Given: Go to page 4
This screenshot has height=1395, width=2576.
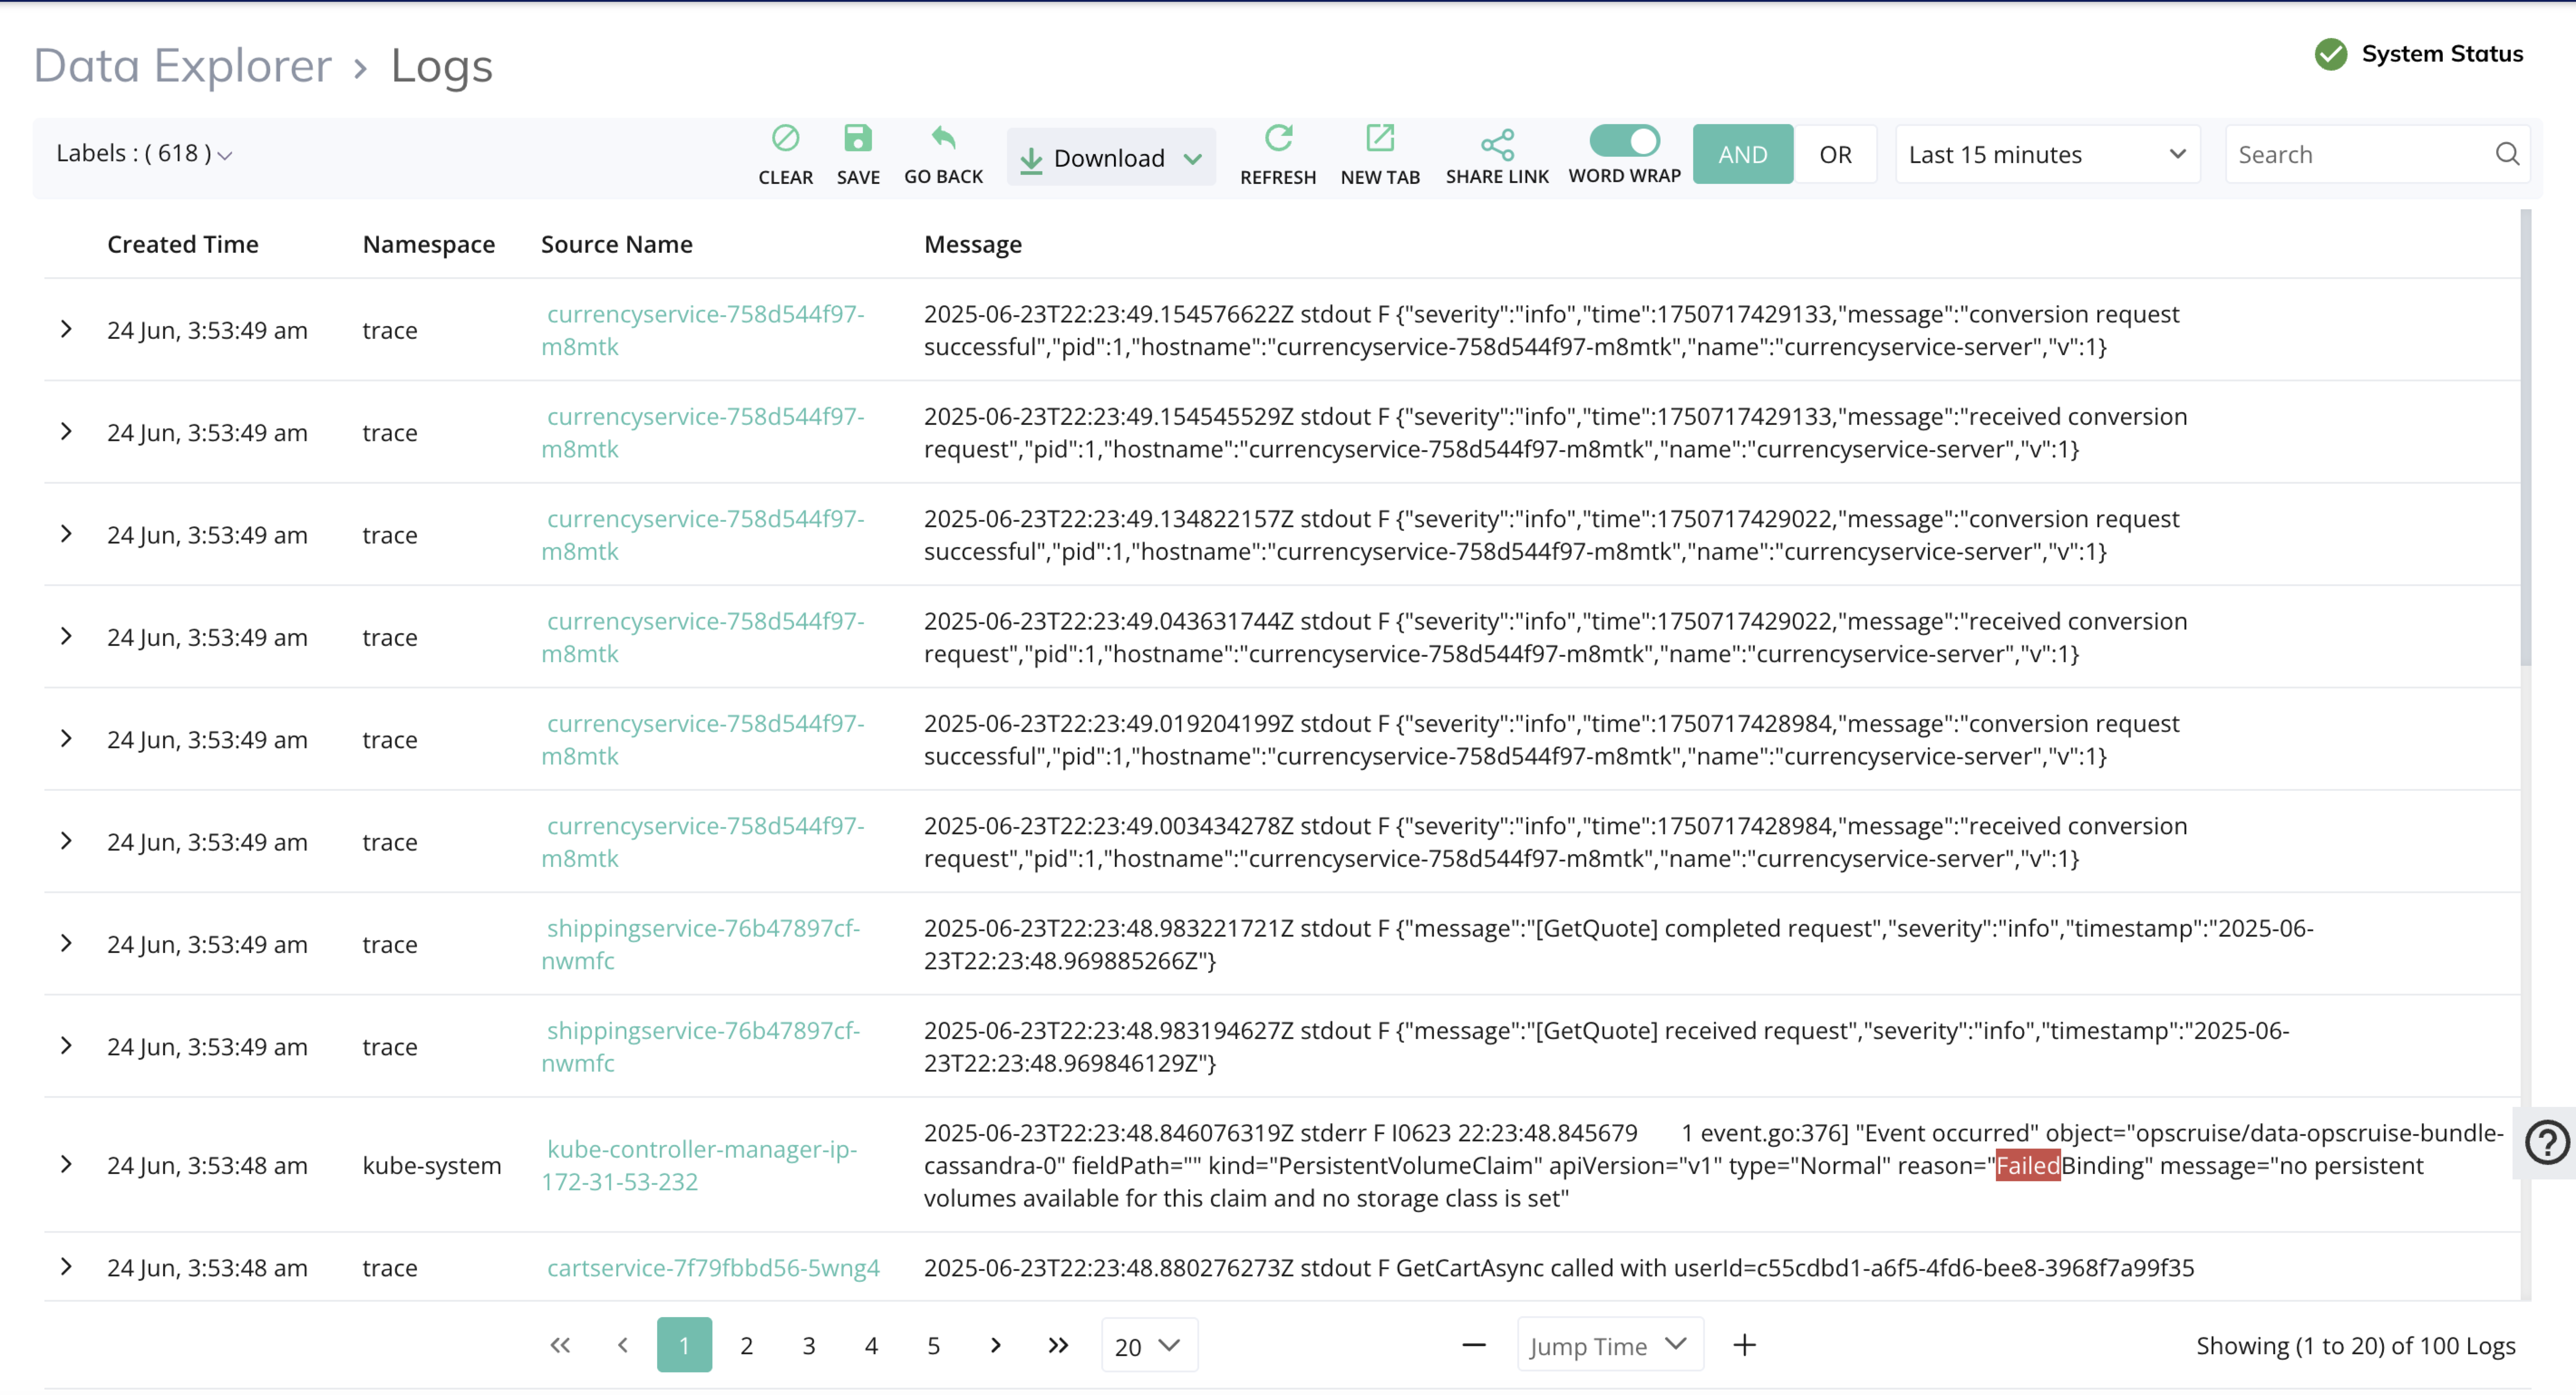Looking at the screenshot, I should (x=871, y=1345).
